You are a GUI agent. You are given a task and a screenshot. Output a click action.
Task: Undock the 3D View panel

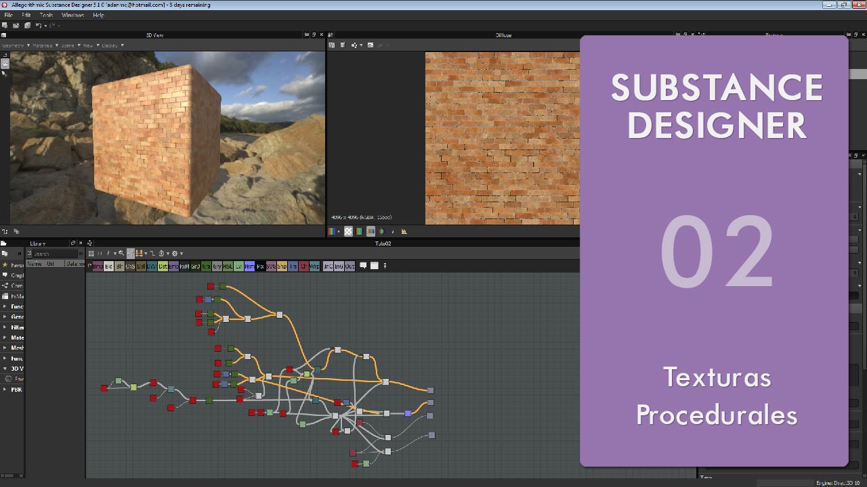coord(314,34)
